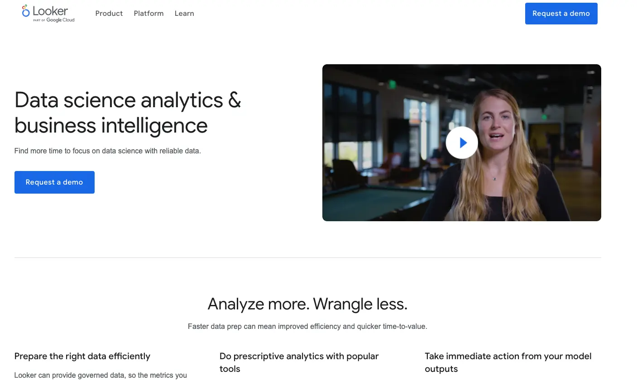Click the Looker logo icon
This screenshot has width=637, height=380.
coord(25,13)
